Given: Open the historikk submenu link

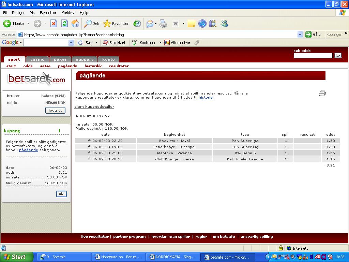Looking at the screenshot, I should 93,66.
